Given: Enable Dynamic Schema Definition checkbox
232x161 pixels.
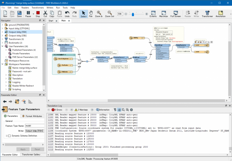Looking at the screenshot, I should [x=10, y=136].
